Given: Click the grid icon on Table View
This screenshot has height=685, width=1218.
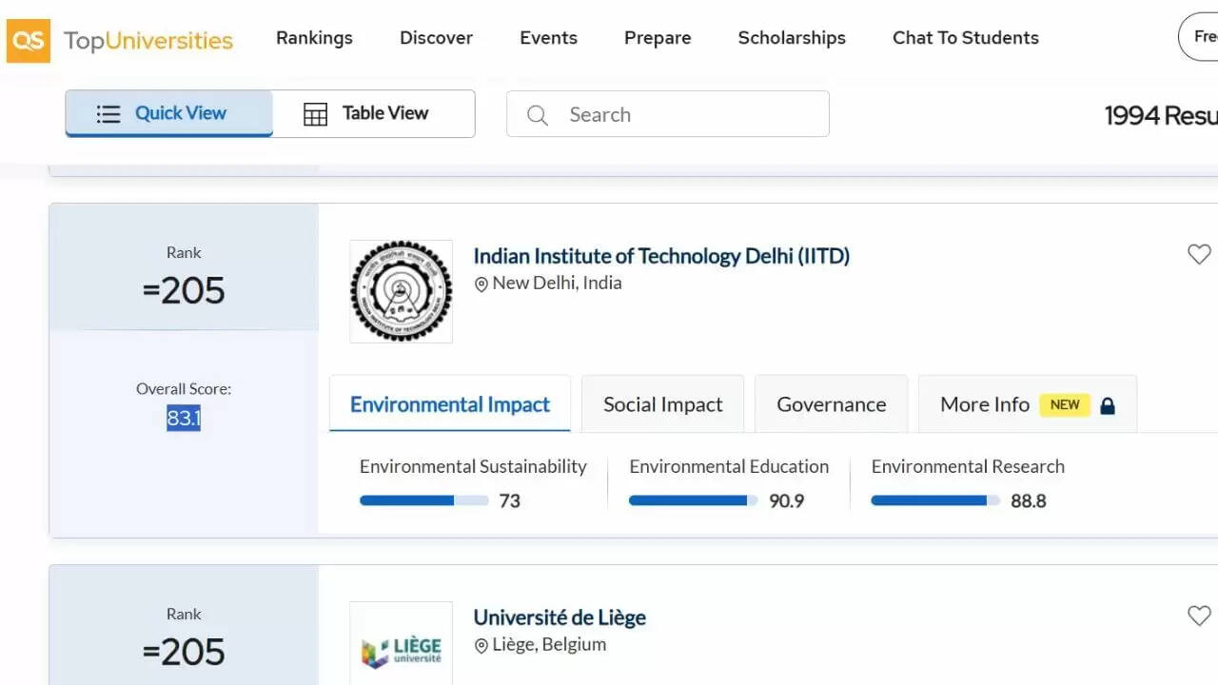Looking at the screenshot, I should point(314,113).
